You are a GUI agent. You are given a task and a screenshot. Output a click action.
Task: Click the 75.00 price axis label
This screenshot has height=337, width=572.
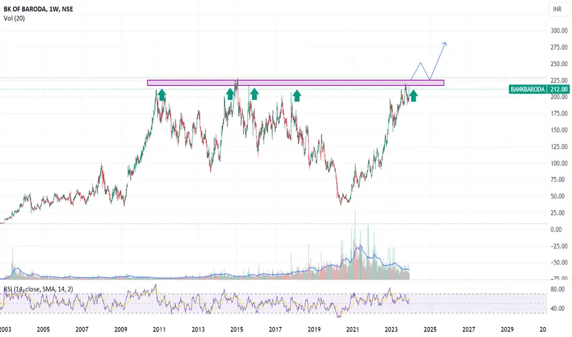click(x=558, y=180)
